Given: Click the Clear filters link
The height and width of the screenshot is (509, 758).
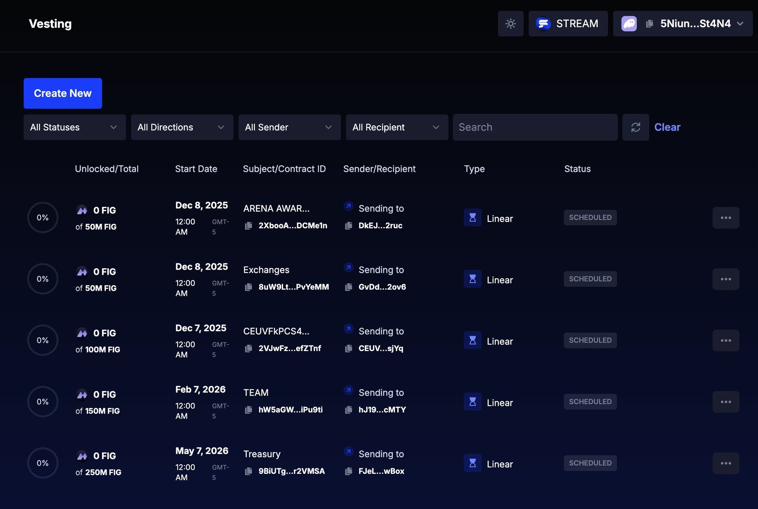Looking at the screenshot, I should (667, 127).
